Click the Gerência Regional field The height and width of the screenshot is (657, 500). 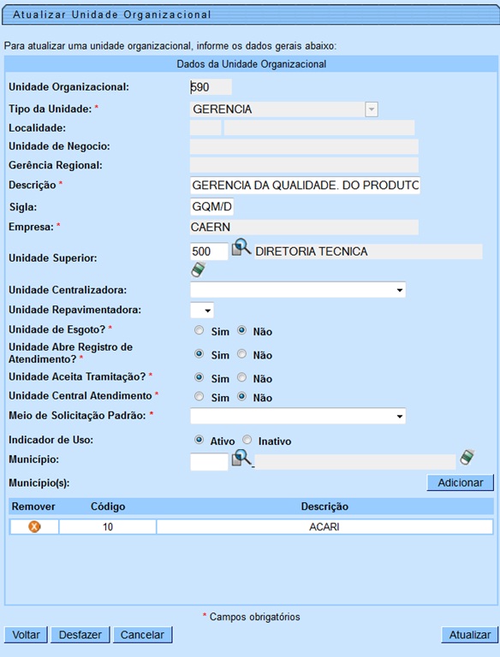(x=304, y=165)
